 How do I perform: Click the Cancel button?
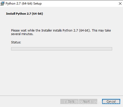coord(111,101)
